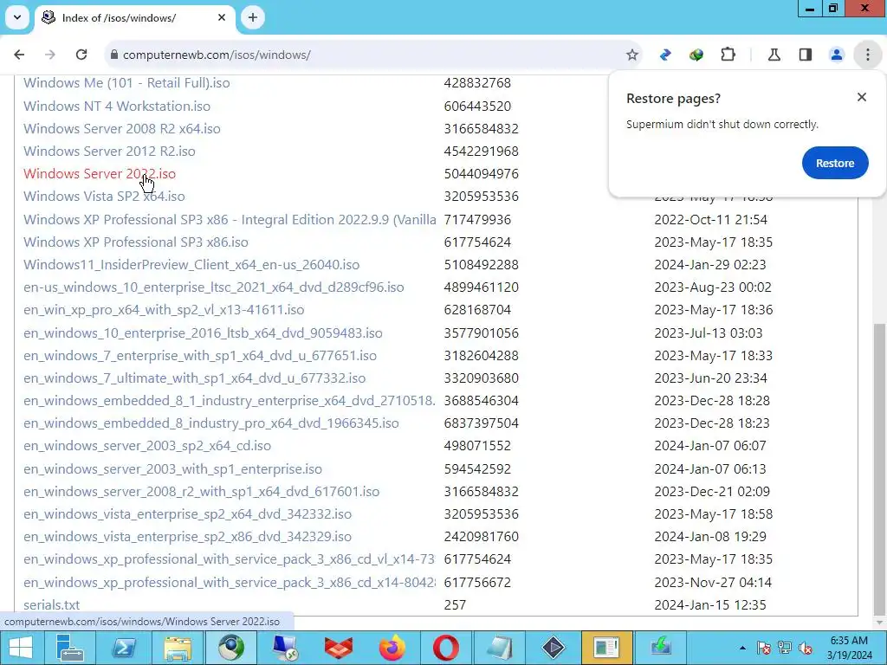This screenshot has width=887, height=665.
Task: Dismiss the Restore pages popup
Action: 862,97
